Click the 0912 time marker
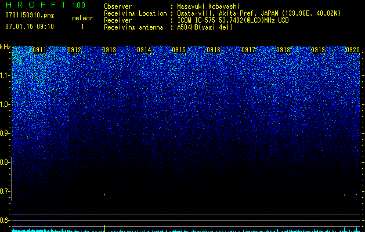 [74, 50]
